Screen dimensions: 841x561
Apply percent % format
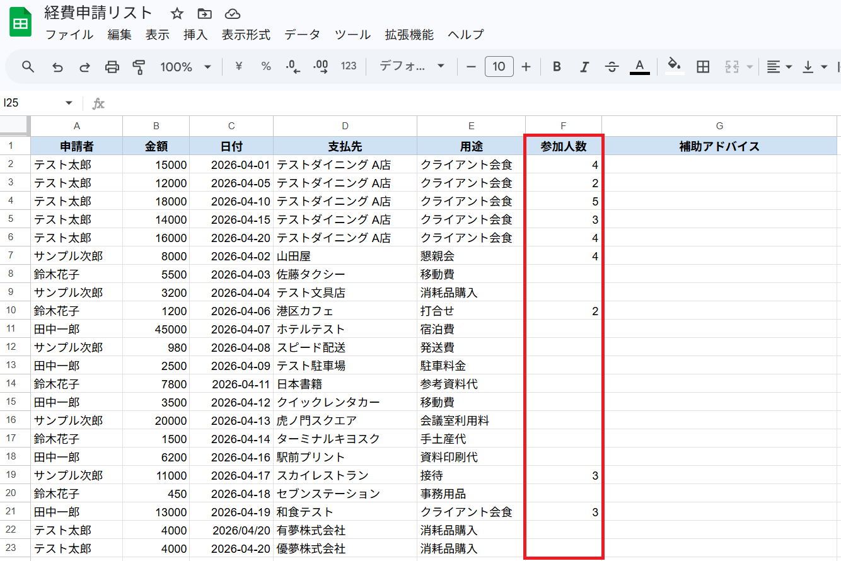(x=266, y=66)
